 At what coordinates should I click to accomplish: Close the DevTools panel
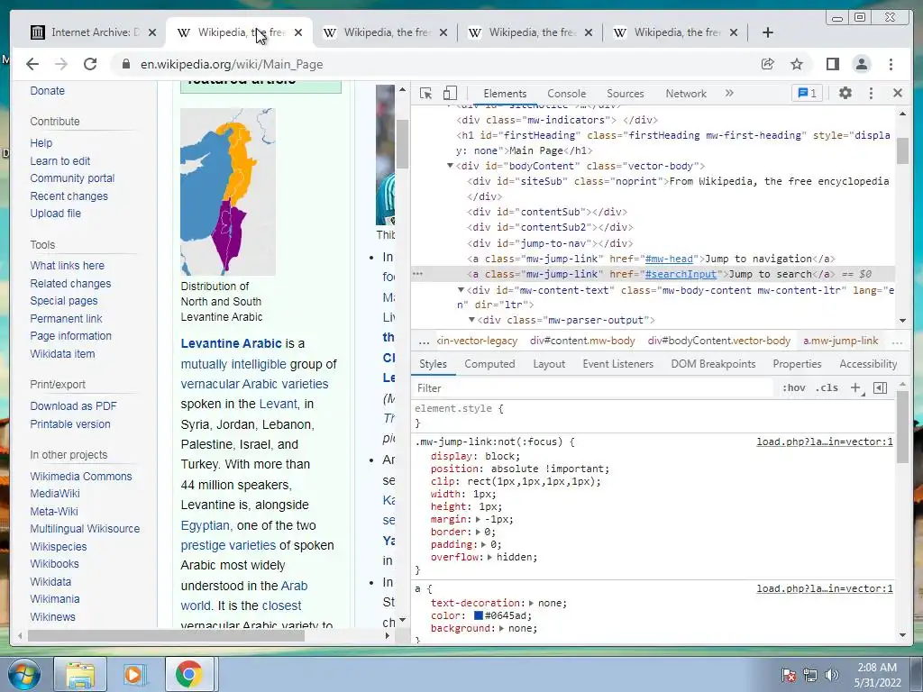coord(898,93)
